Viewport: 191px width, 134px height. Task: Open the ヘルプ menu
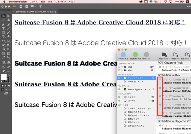click(72, 2)
